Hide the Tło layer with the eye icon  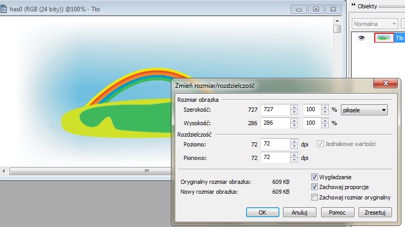[361, 37]
